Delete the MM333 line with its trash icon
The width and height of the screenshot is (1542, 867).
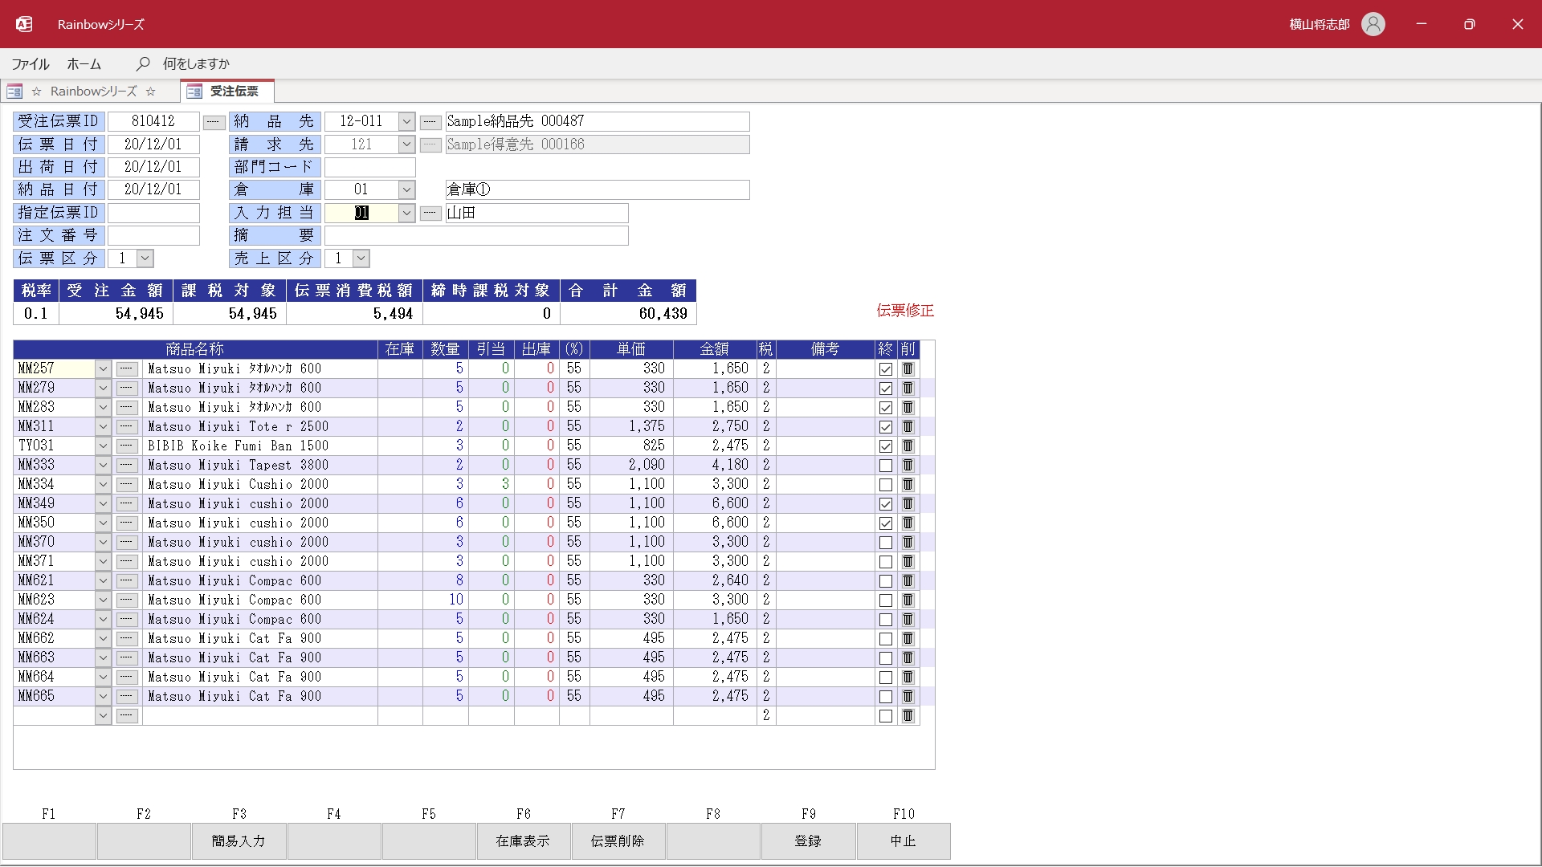(908, 466)
